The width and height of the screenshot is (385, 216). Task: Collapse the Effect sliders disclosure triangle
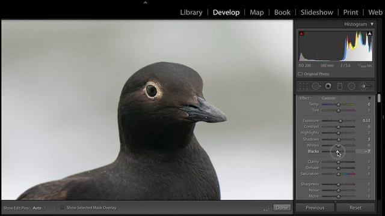[x=369, y=98]
